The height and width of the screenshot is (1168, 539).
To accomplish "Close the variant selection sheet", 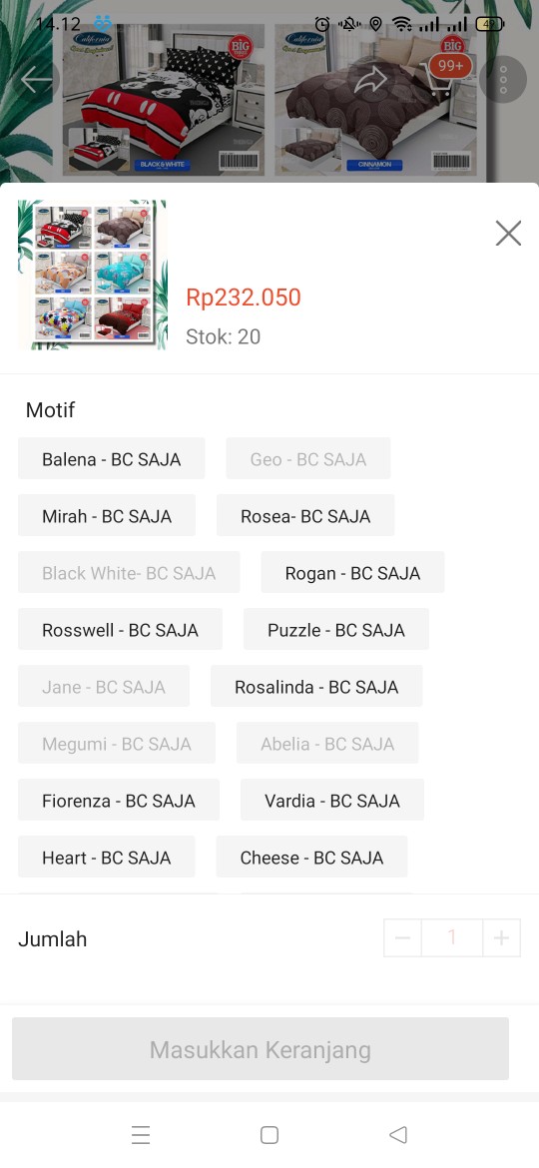I will (x=508, y=234).
